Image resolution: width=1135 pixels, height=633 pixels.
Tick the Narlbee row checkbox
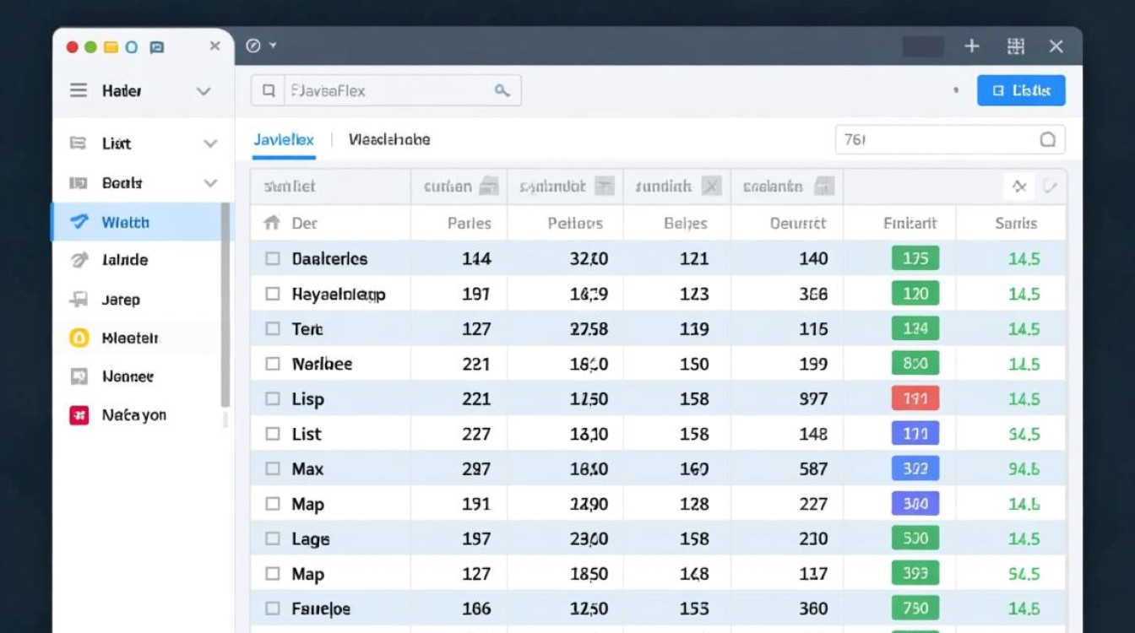273,364
